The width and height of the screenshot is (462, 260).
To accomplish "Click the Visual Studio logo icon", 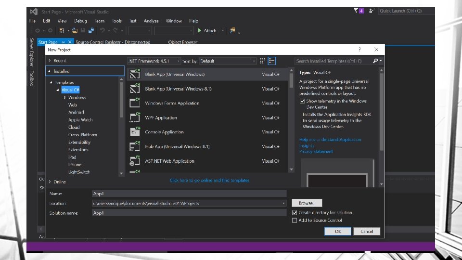I will click(x=34, y=12).
